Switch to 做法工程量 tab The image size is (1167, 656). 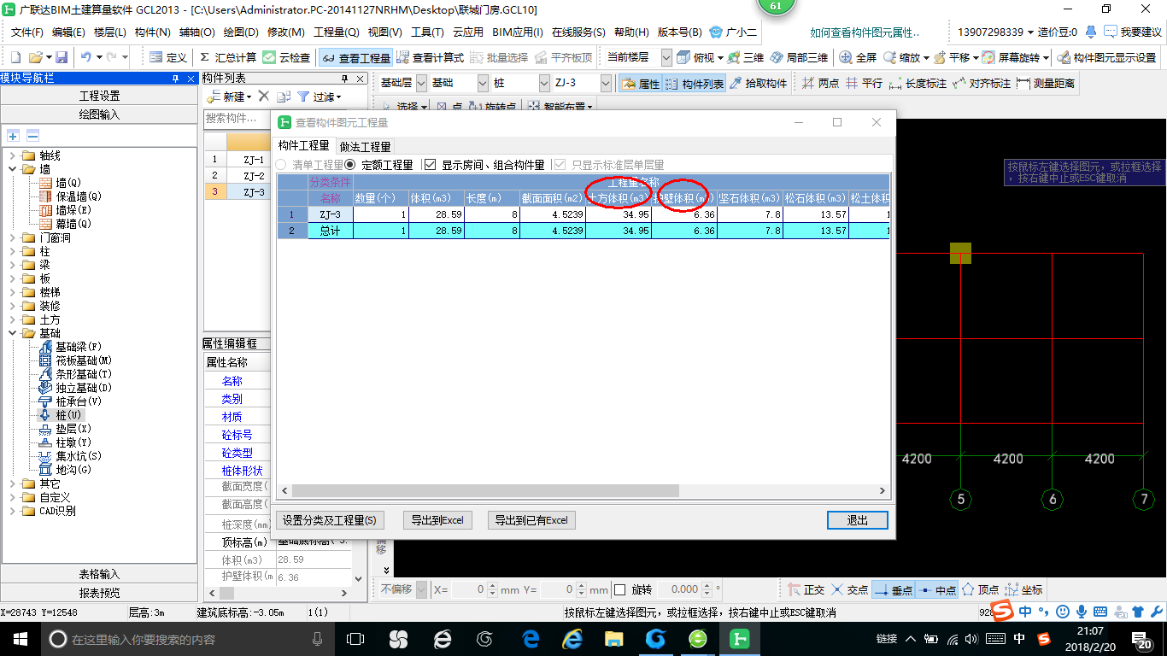(x=365, y=147)
